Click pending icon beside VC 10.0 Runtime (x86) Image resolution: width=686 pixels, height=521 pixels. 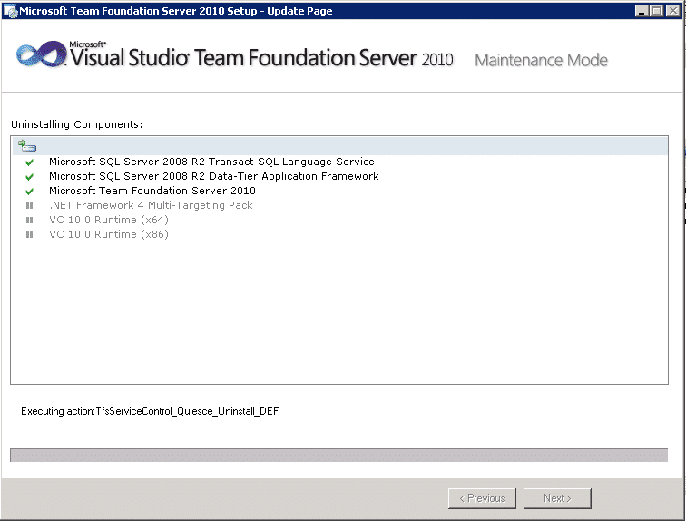(x=29, y=234)
